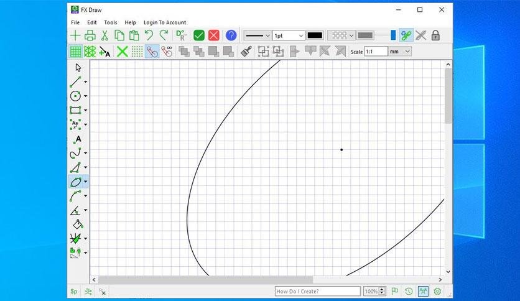Click the red X cancel button
520x301 pixels.
point(214,35)
